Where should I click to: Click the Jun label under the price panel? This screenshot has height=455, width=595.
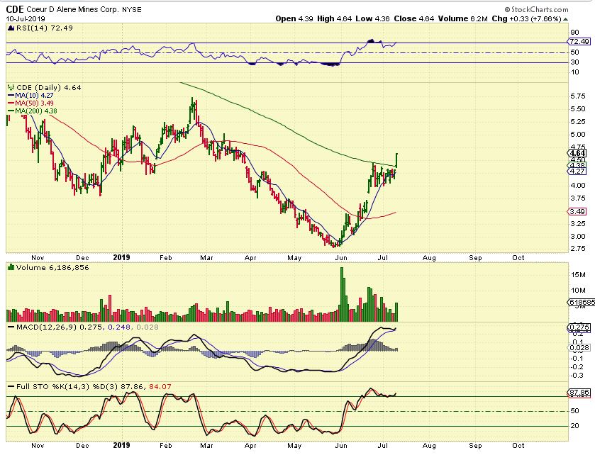pyautogui.click(x=342, y=258)
